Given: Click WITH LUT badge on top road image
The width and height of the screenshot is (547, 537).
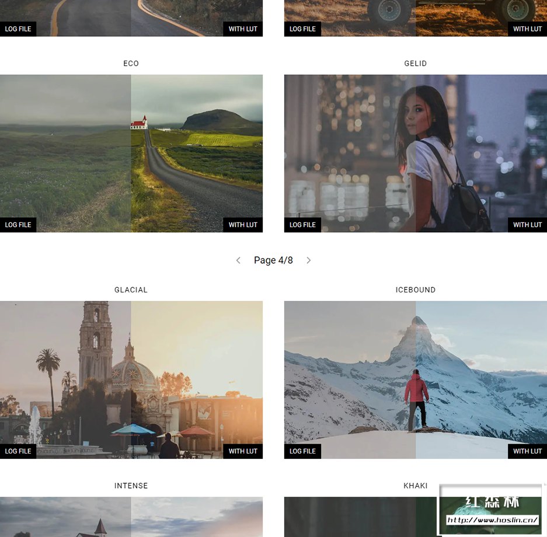Looking at the screenshot, I should coord(243,29).
